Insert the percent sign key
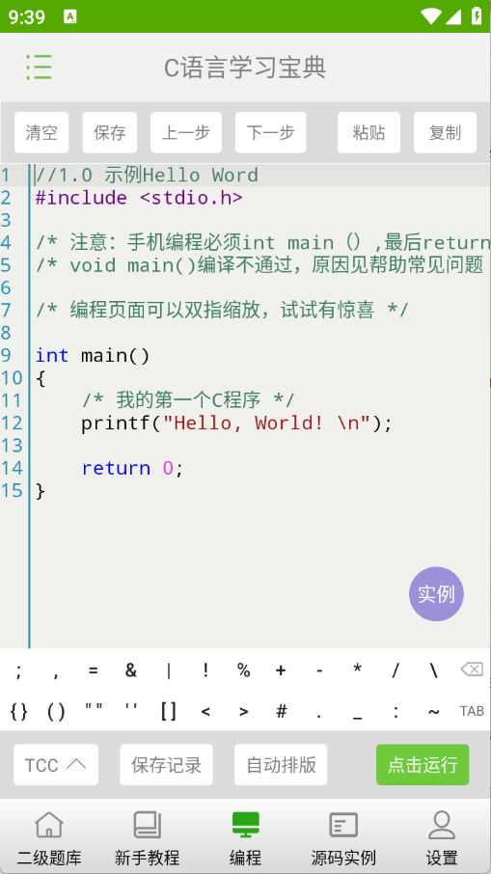This screenshot has height=874, width=491. tap(243, 670)
